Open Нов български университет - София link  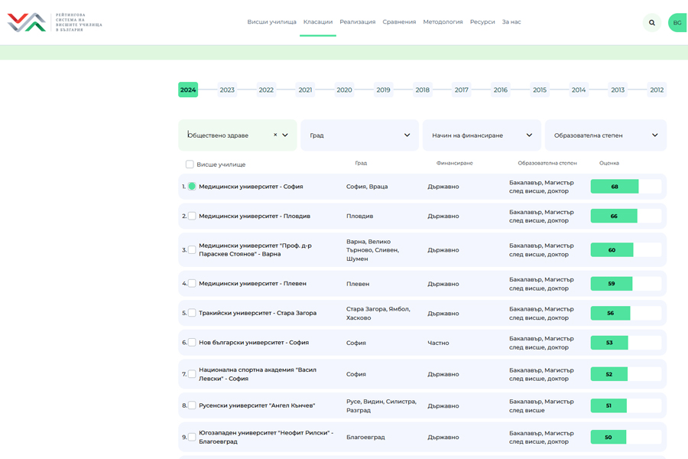point(254,342)
